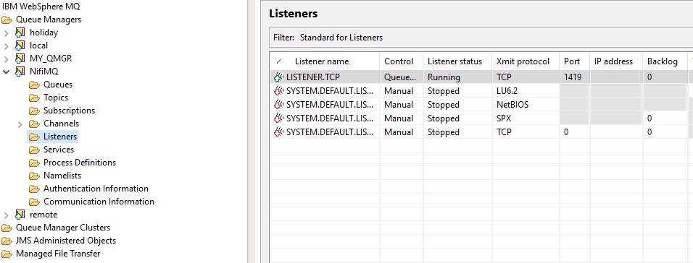Click the Topics folder icon
The image size is (693, 263).
(34, 98)
